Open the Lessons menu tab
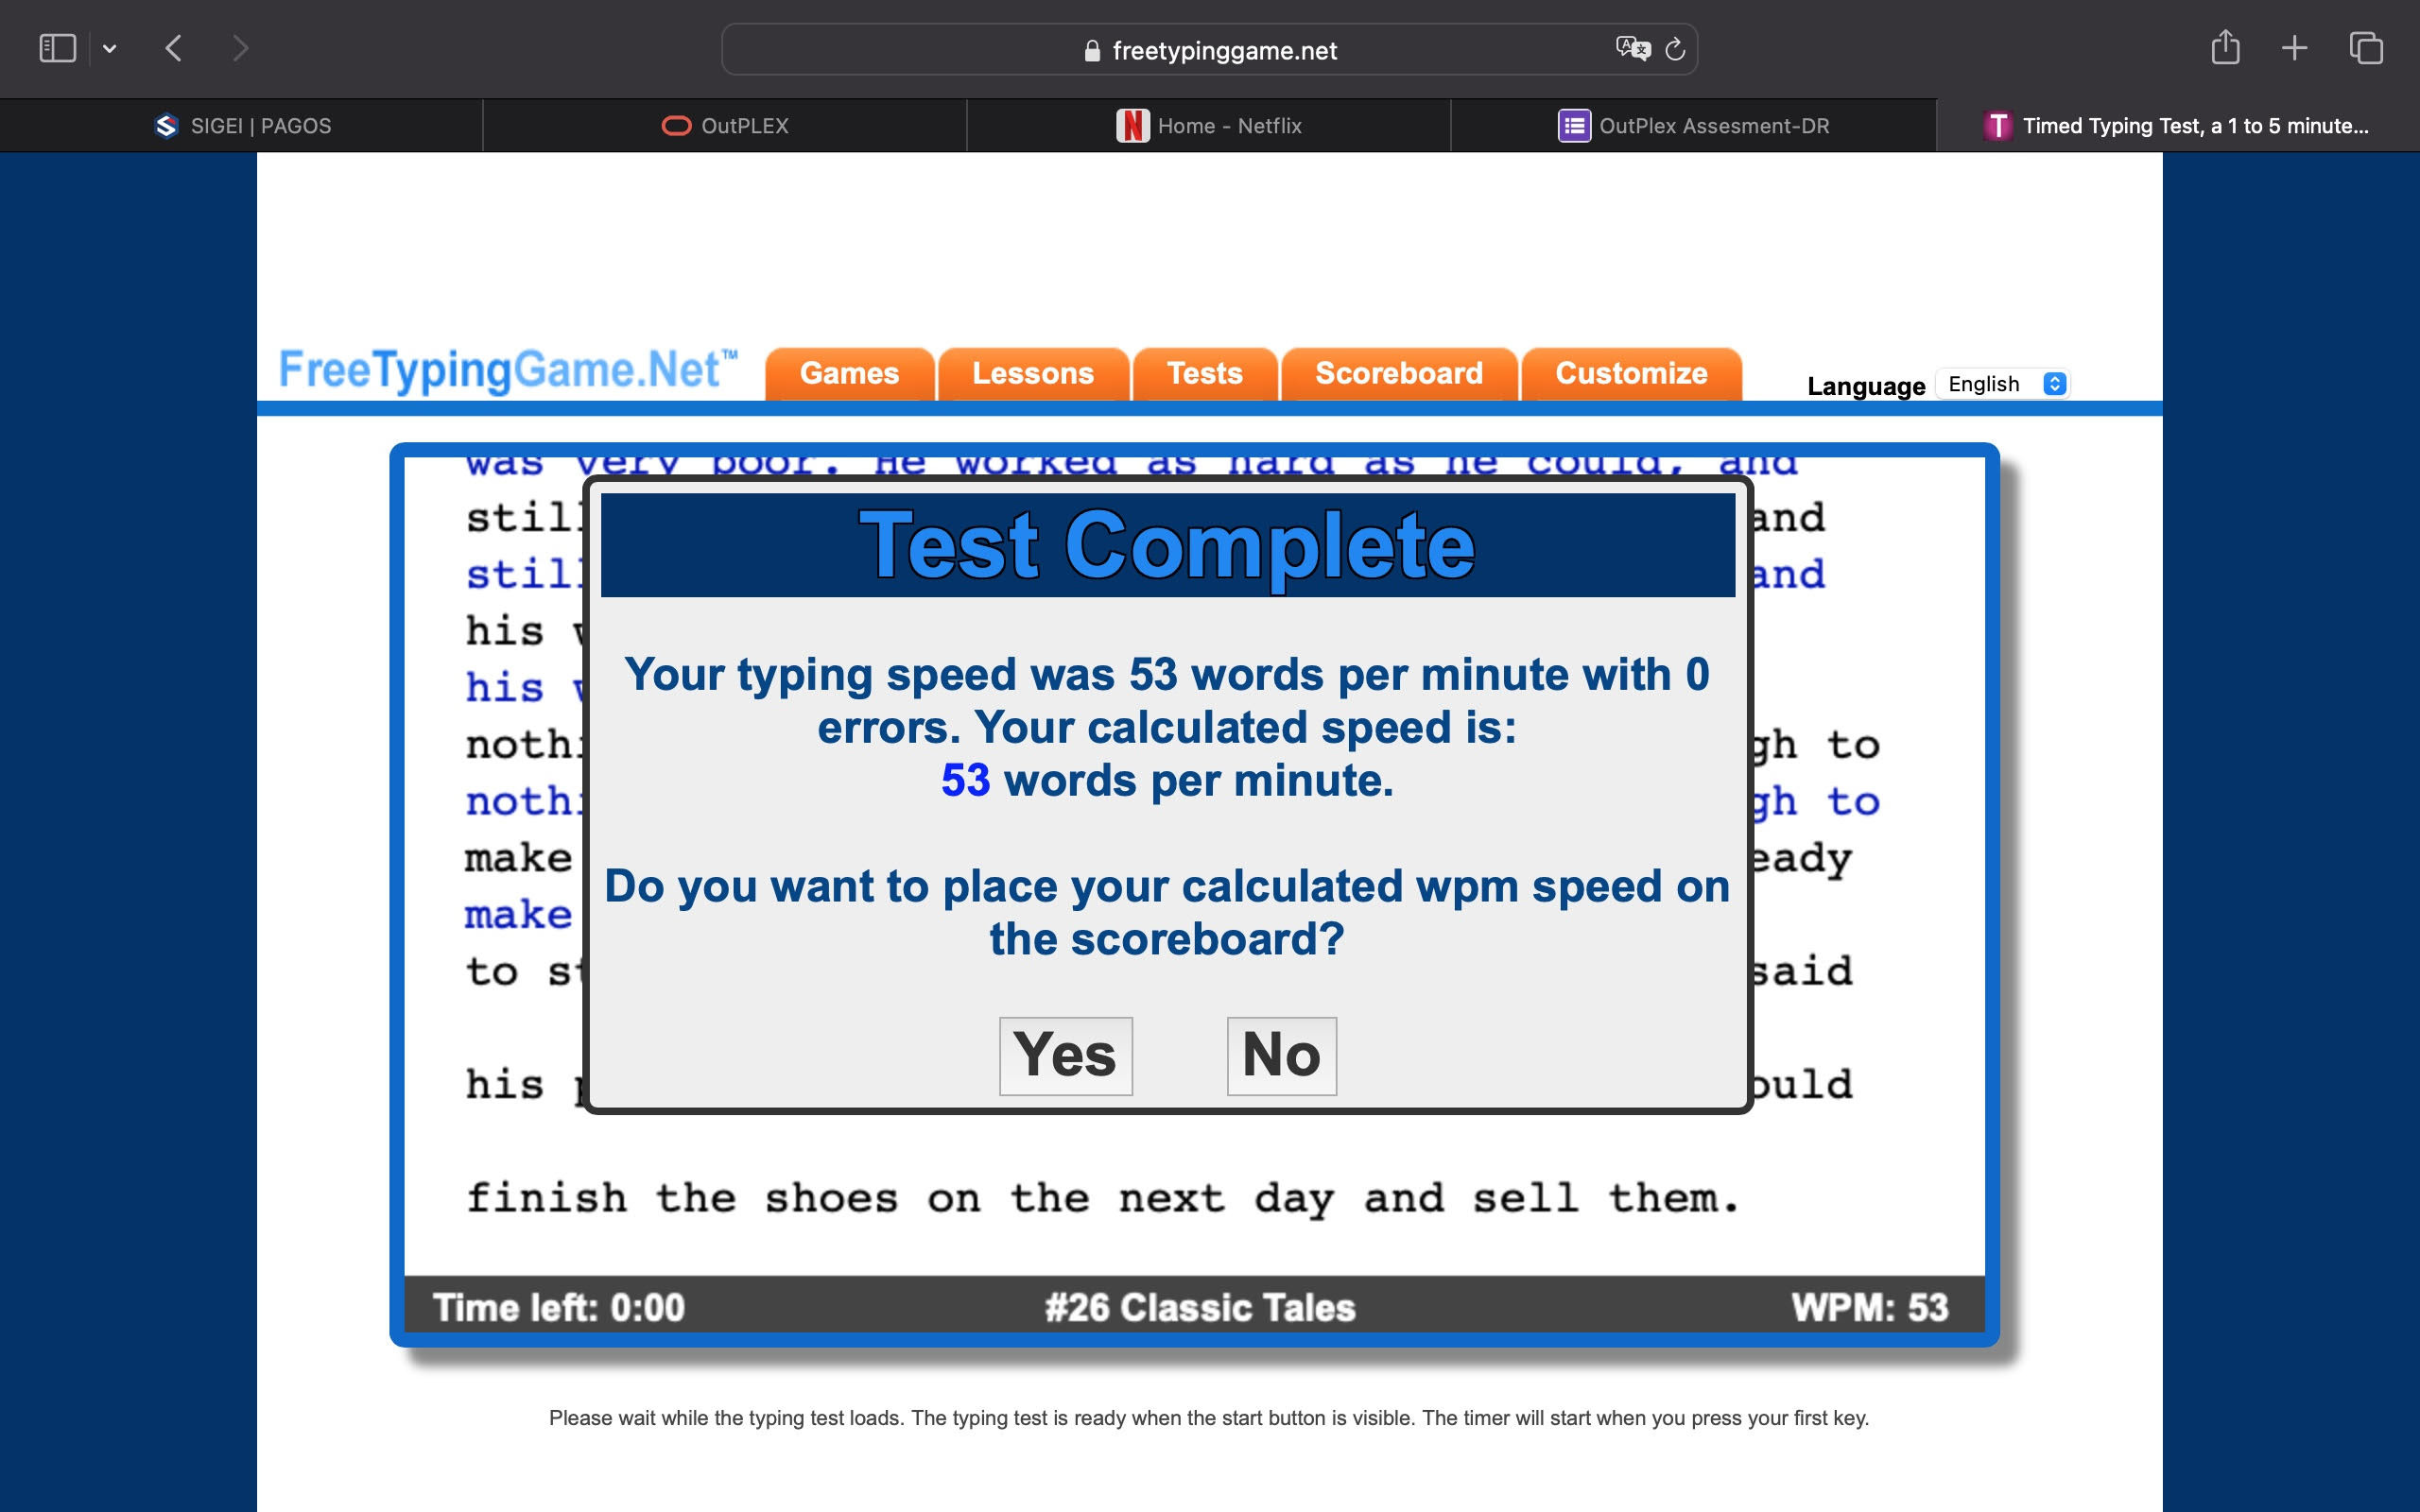 1033,374
